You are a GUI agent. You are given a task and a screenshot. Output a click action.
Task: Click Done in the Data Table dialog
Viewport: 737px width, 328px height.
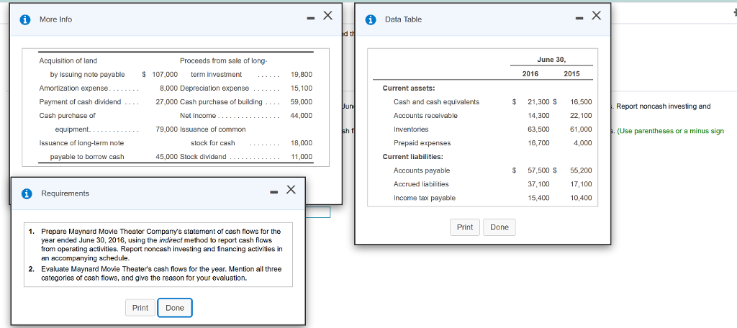[x=499, y=227]
